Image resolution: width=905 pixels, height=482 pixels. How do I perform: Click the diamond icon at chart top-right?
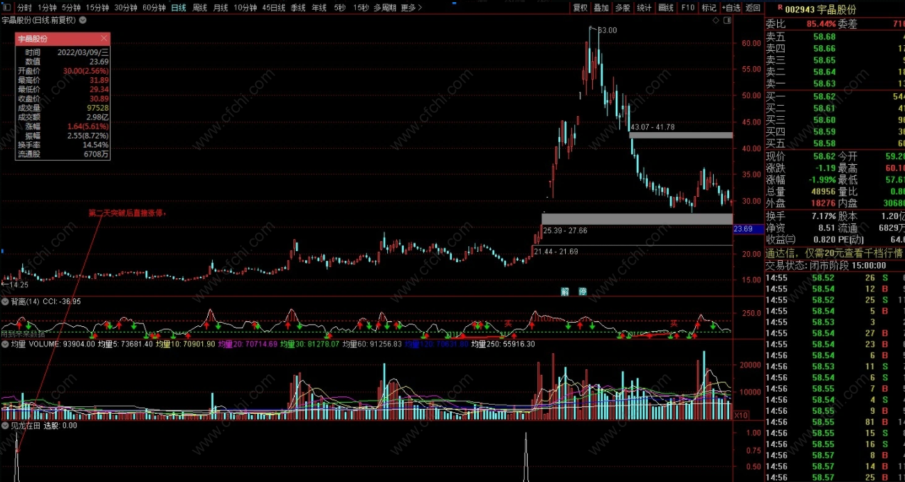coord(716,21)
